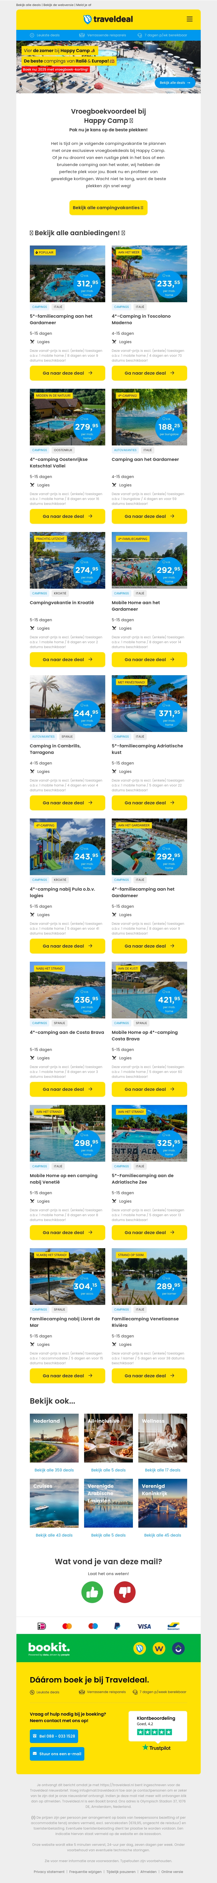Click 'Bekijk alle campingvakanties' yellow button

108,208
